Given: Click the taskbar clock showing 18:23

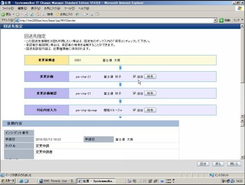Looking at the screenshot, I should pyautogui.click(x=239, y=181).
